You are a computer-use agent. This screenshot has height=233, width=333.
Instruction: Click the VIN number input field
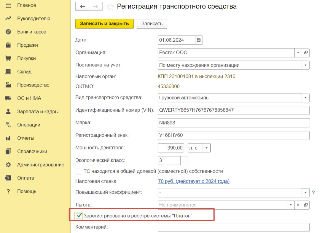[234, 110]
